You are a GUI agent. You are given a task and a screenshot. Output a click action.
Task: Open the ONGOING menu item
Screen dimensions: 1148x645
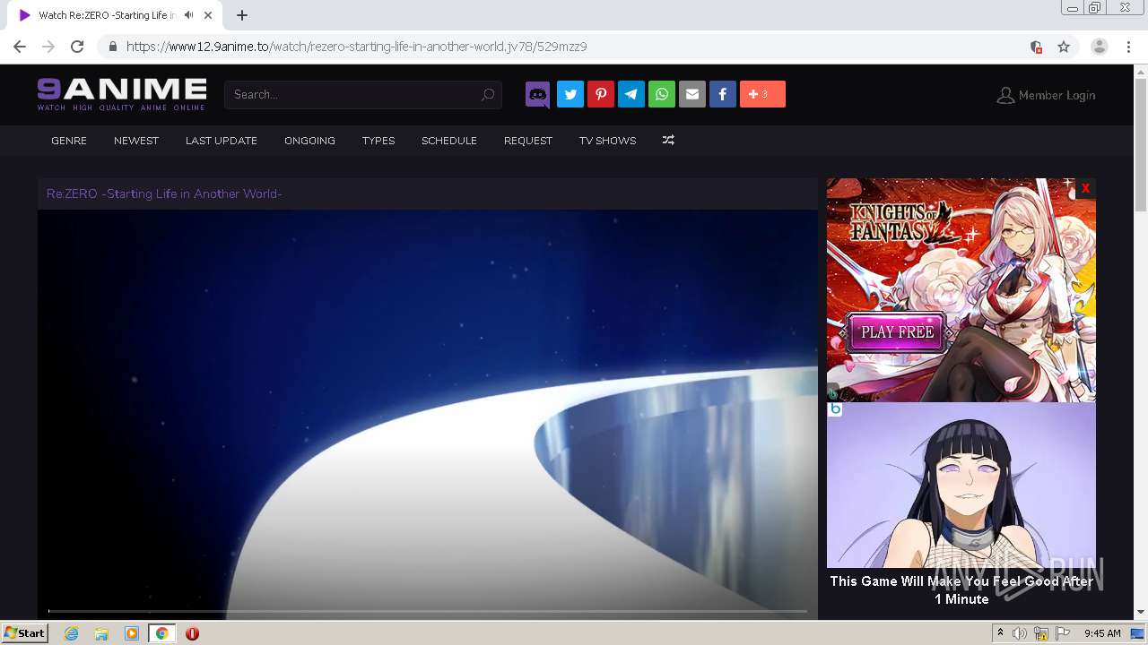(309, 141)
